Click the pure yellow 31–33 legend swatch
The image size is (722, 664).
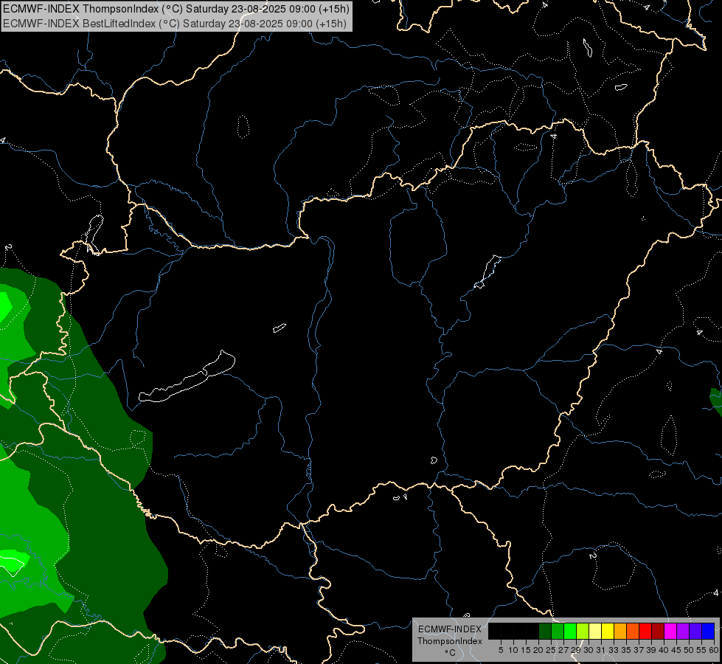[608, 631]
